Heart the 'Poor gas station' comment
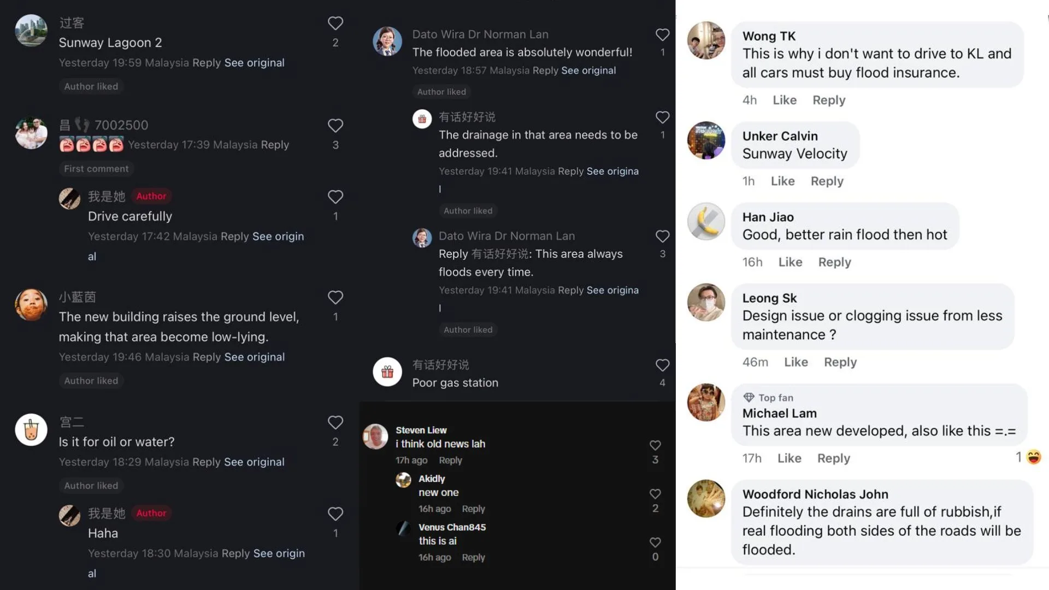 point(662,365)
